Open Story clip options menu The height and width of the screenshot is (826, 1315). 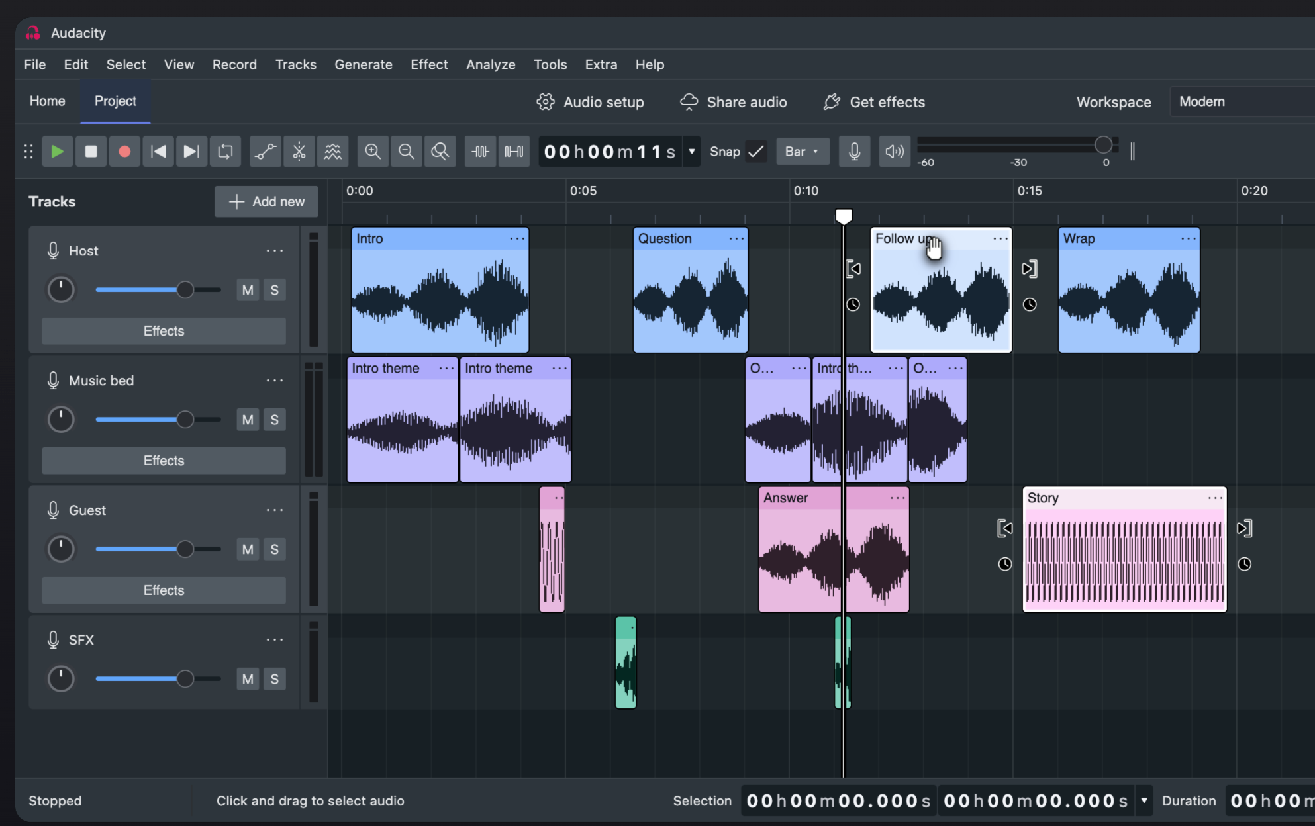(1215, 498)
